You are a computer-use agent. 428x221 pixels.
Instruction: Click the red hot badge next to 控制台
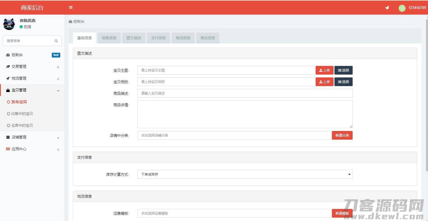click(56, 55)
